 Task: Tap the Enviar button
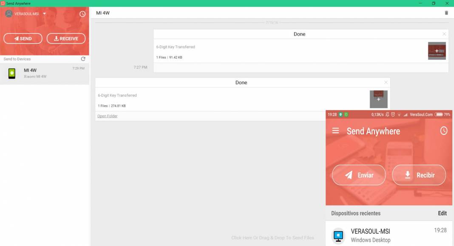(359, 175)
